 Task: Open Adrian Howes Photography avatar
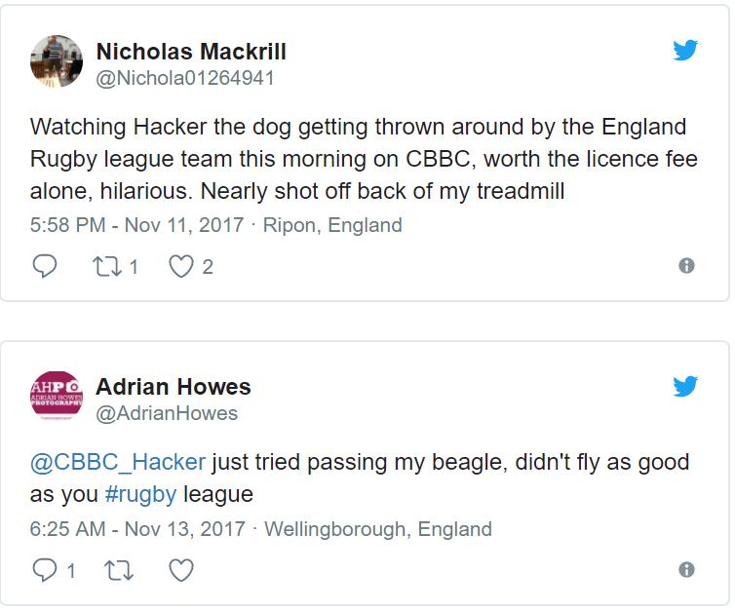tap(56, 397)
